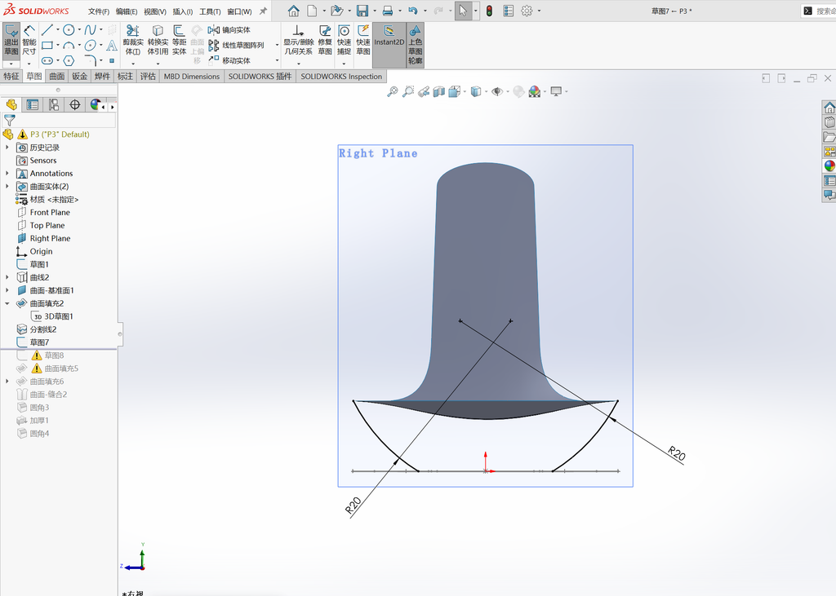Open the 编辑(E) menu
The width and height of the screenshot is (836, 596).
point(127,11)
